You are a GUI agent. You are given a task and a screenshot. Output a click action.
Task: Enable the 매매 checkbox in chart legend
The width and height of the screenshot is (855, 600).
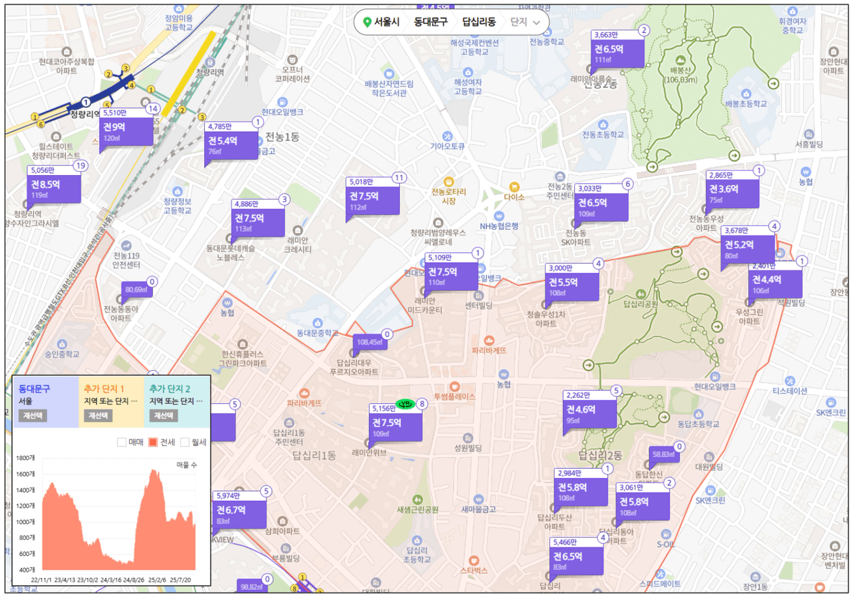121,443
